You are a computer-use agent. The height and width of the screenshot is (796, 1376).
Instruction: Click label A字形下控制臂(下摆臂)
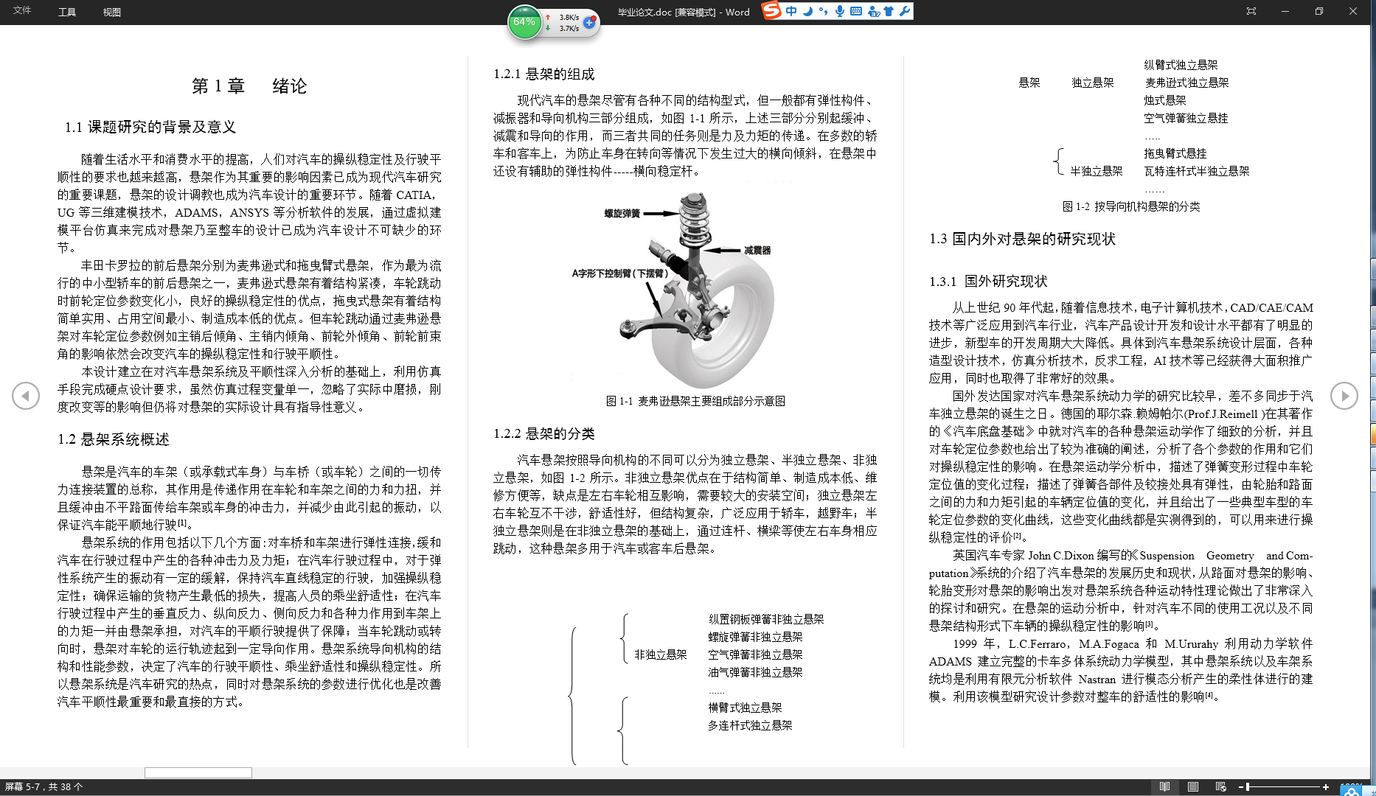620,273
